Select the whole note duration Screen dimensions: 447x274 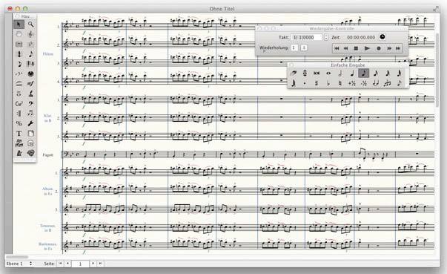[328, 74]
